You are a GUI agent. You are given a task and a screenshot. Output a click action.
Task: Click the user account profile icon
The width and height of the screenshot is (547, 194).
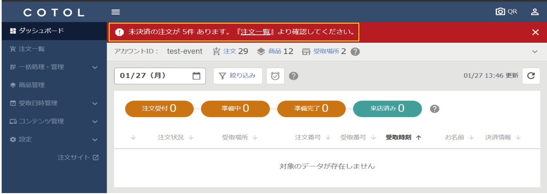(535, 12)
